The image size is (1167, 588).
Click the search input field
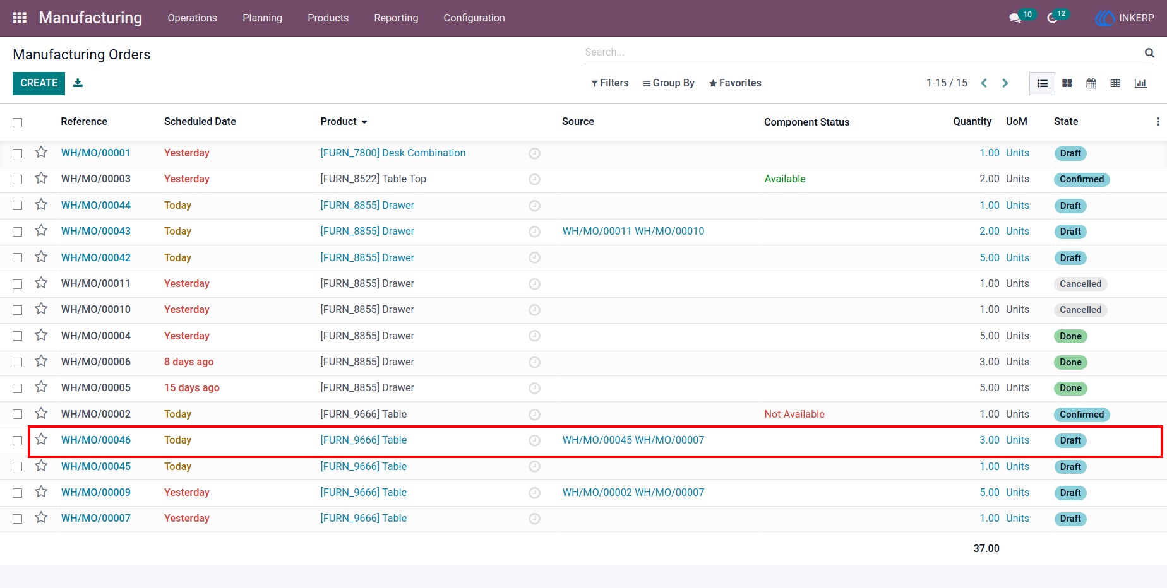pos(863,52)
